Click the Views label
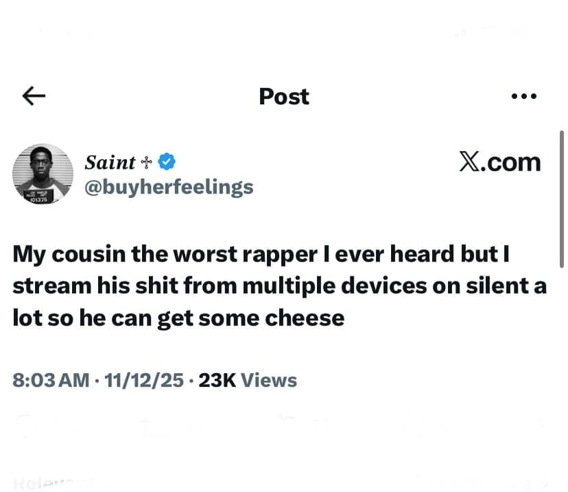This screenshot has width=568, height=492. [x=270, y=380]
